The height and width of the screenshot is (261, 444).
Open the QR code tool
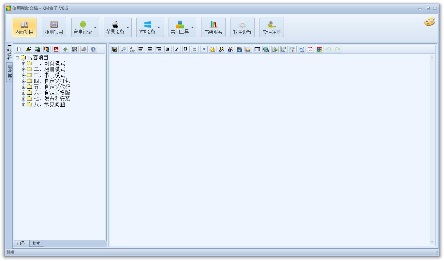[75, 49]
